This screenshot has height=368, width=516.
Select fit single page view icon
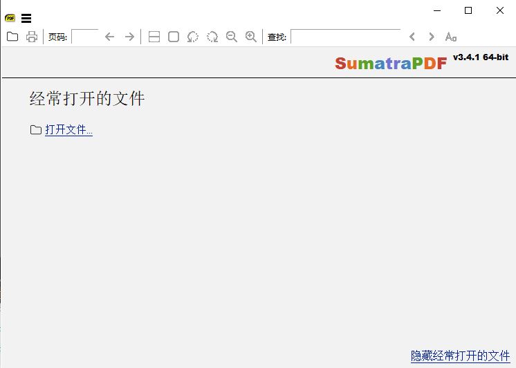174,37
